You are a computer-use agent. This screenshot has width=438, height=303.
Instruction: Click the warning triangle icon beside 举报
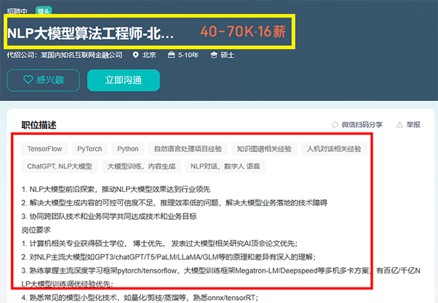(x=400, y=125)
